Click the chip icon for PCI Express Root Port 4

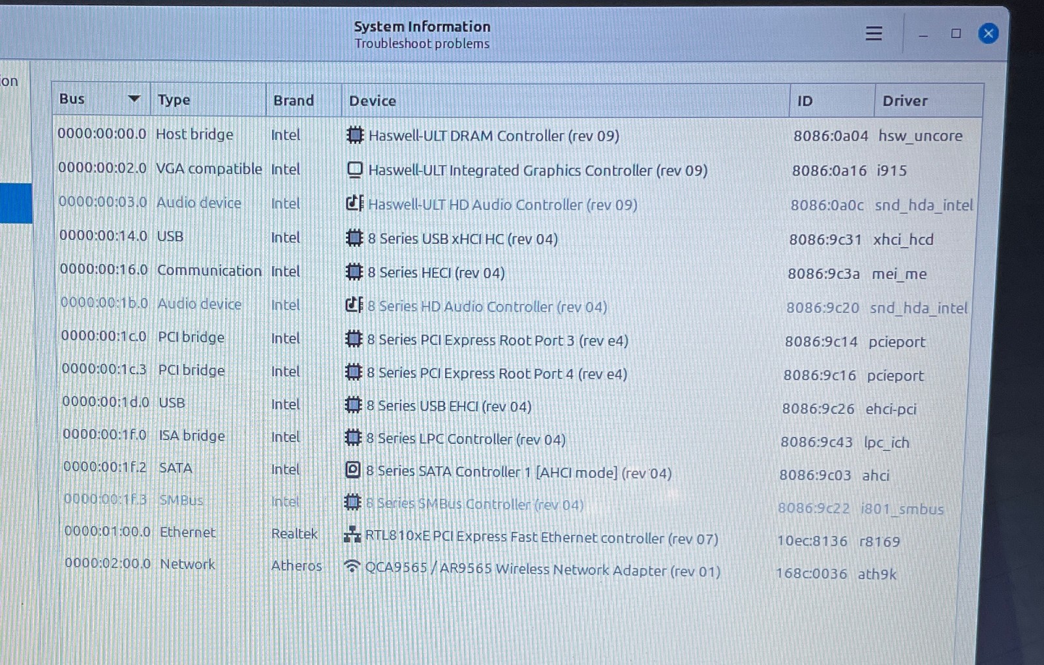(x=353, y=372)
